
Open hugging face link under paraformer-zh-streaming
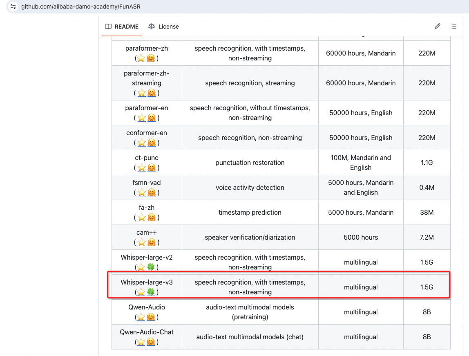pyautogui.click(x=152, y=93)
